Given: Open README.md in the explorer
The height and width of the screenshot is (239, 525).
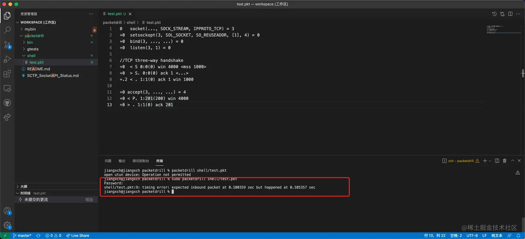Looking at the screenshot, I should [x=56, y=69].
